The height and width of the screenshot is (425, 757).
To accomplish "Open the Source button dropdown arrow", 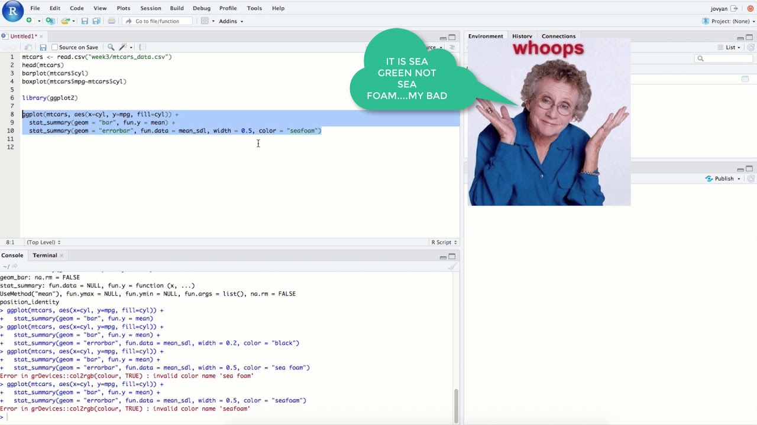I will pyautogui.click(x=441, y=48).
